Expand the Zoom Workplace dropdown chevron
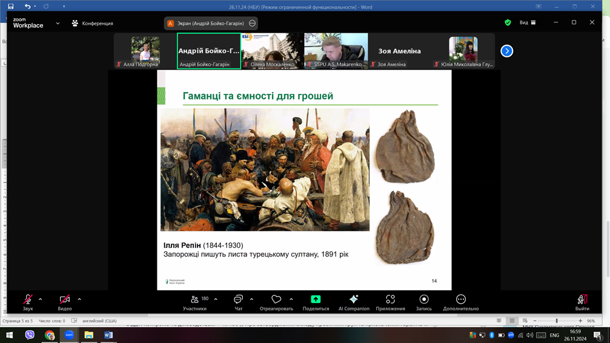This screenshot has width=610, height=343. click(58, 24)
